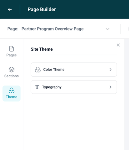
Task: Click the Page: label
Action: [13, 29]
